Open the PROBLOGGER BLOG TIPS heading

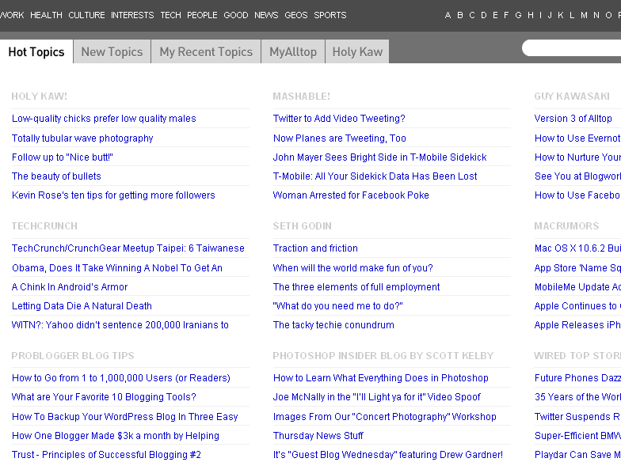pyautogui.click(x=73, y=356)
